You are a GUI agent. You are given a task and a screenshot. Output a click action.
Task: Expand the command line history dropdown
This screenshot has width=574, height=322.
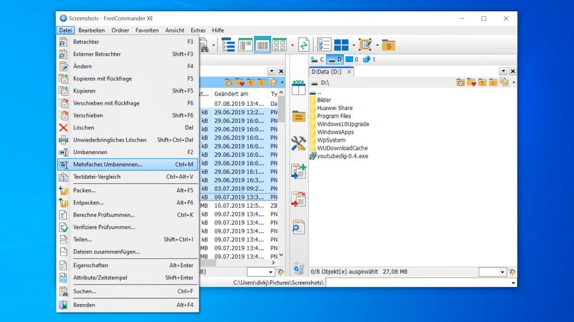coord(513,283)
